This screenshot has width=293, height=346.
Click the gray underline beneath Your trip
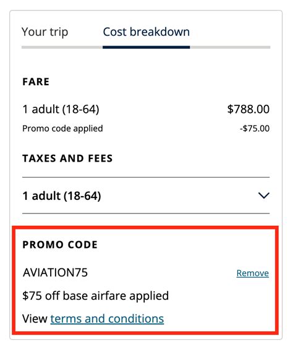click(62, 47)
